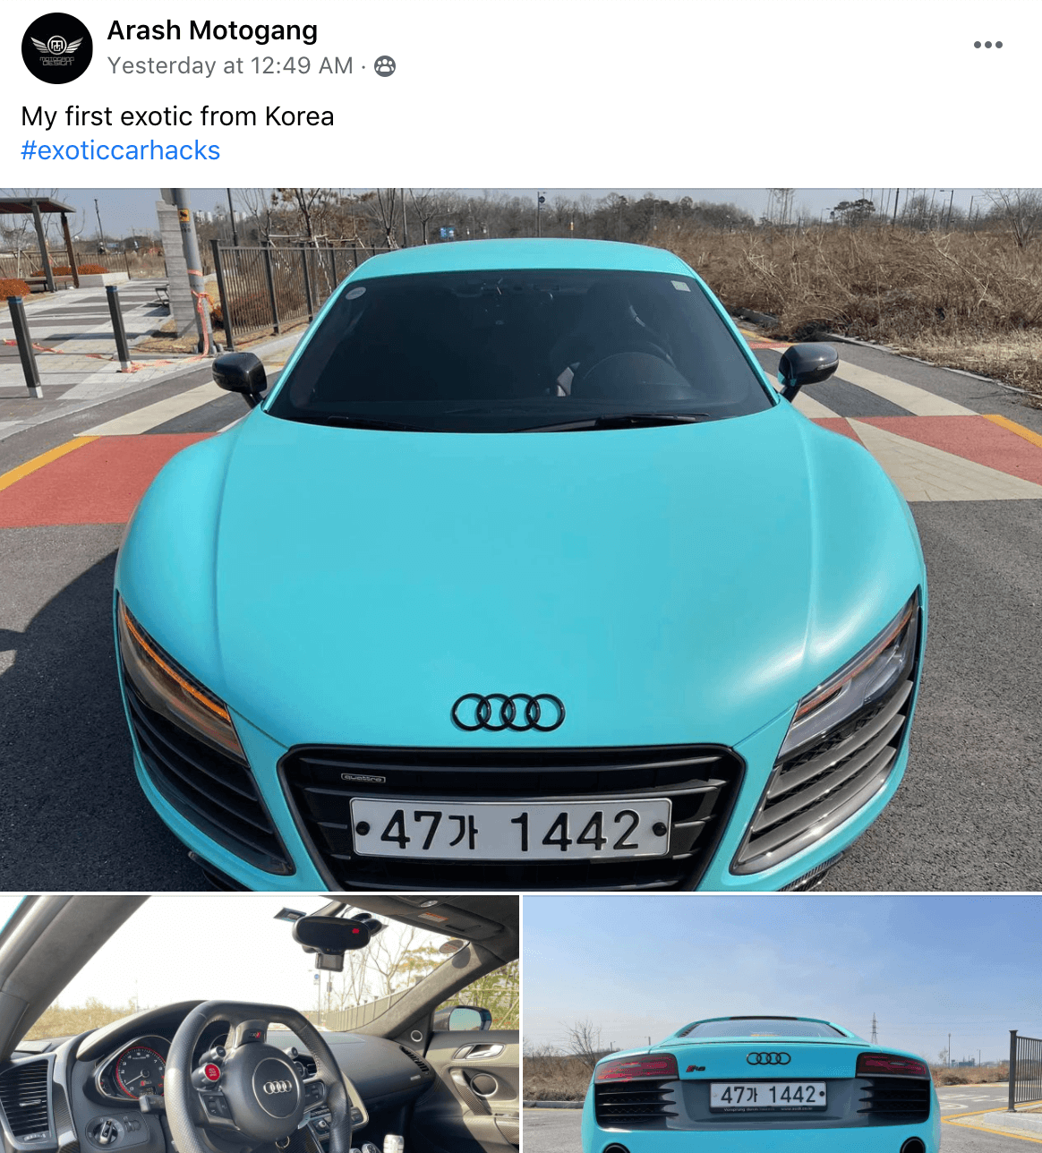
Task: Click the rear license plate in the rear-view photo
Action: 768,1096
